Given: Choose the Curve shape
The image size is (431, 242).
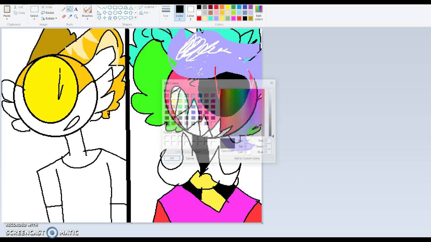Looking at the screenshot, I should click(104, 7).
